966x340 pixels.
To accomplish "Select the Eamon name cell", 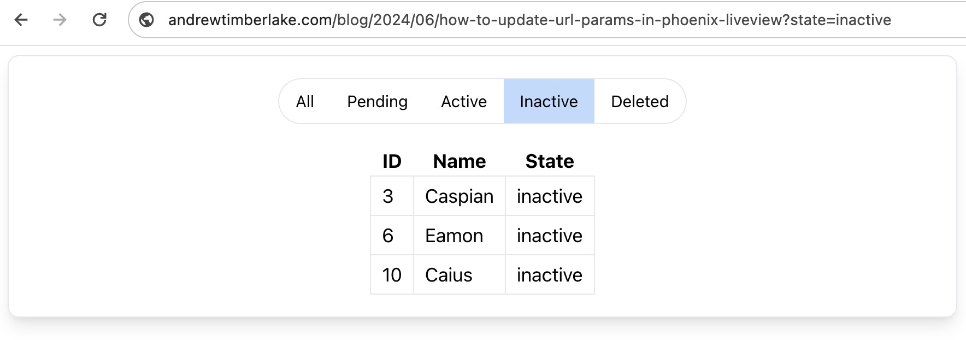I will [x=454, y=236].
